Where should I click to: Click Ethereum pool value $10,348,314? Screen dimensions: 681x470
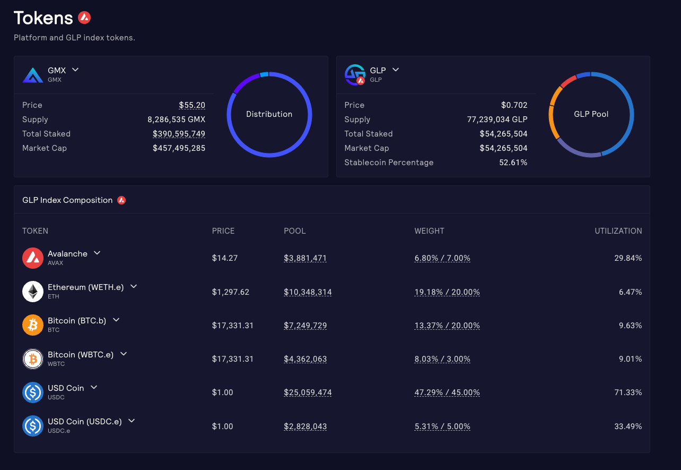[308, 292]
